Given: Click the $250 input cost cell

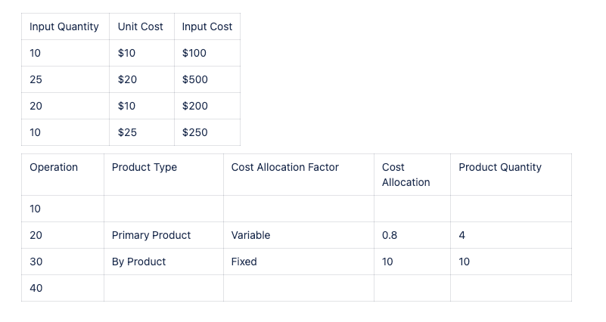Looking at the screenshot, I should [195, 132].
